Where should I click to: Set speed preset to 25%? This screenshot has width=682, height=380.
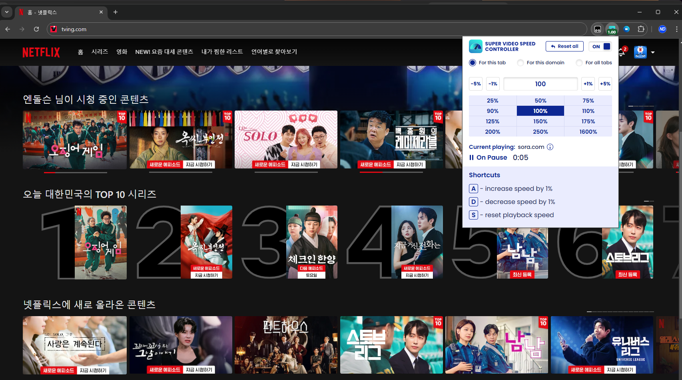point(493,101)
